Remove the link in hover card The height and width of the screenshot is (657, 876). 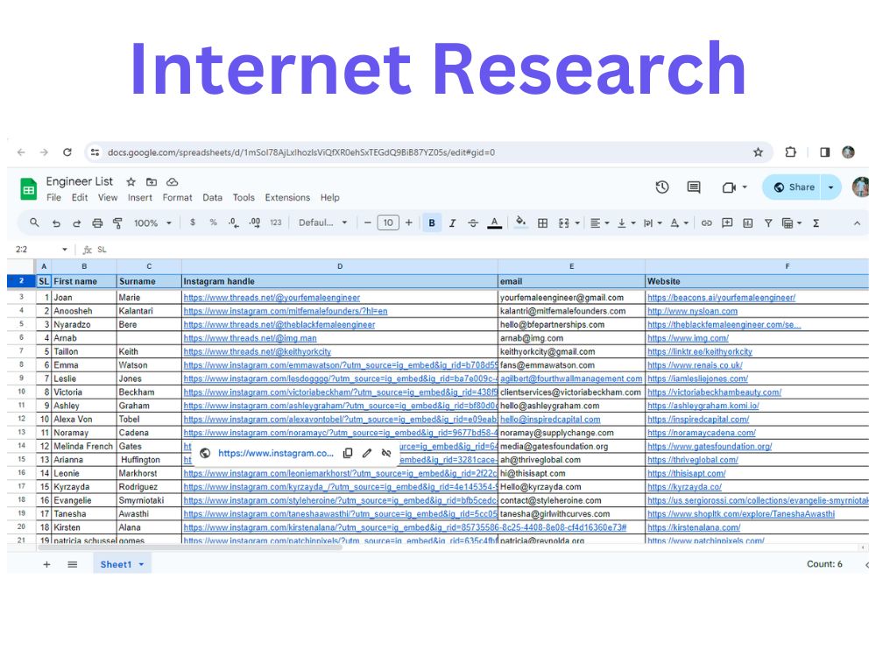[x=386, y=453]
